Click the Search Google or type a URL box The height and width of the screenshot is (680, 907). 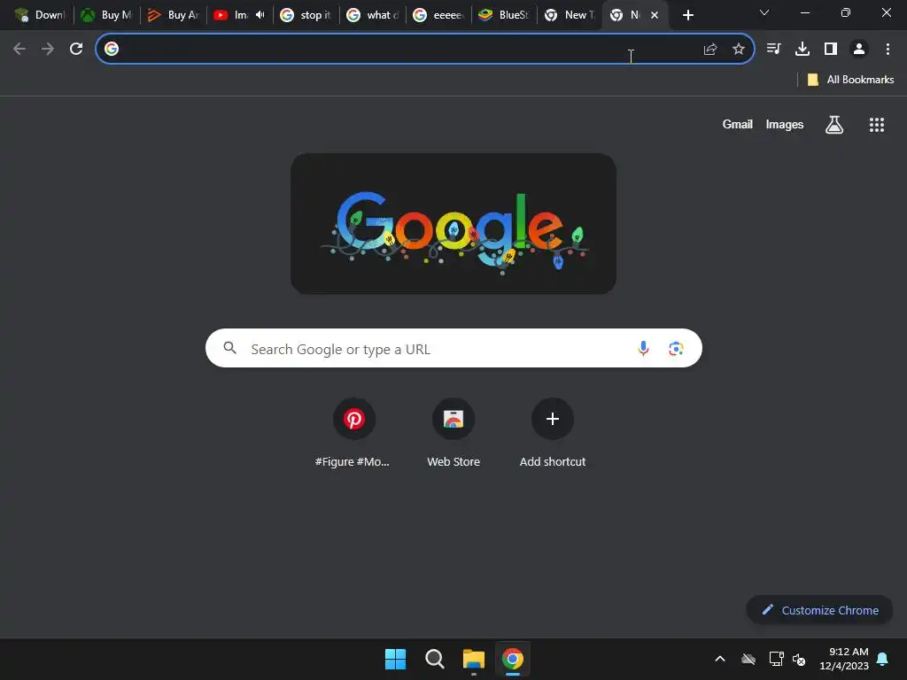[453, 348]
